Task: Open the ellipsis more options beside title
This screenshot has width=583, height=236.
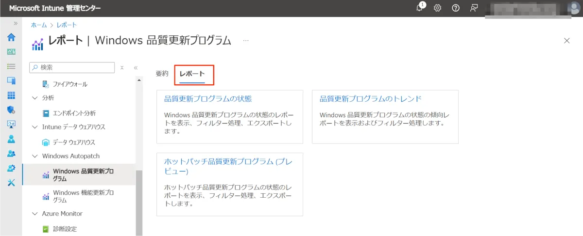Action: click(246, 41)
